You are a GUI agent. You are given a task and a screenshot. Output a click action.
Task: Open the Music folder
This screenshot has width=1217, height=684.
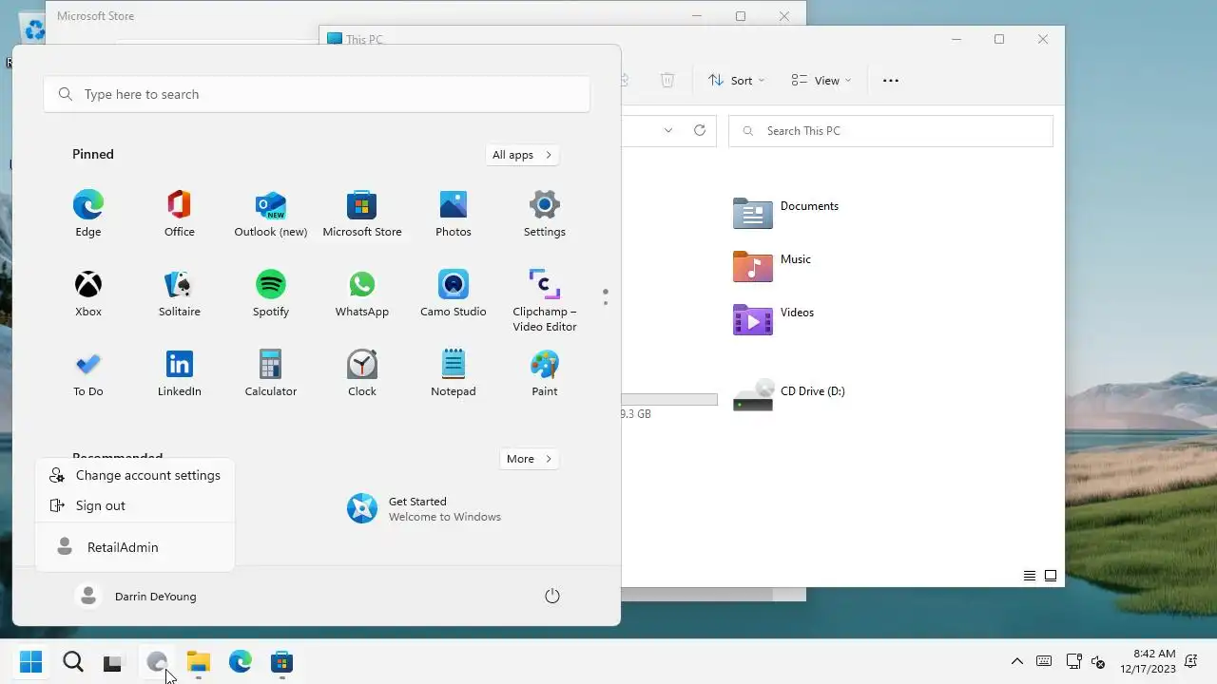tap(773, 266)
